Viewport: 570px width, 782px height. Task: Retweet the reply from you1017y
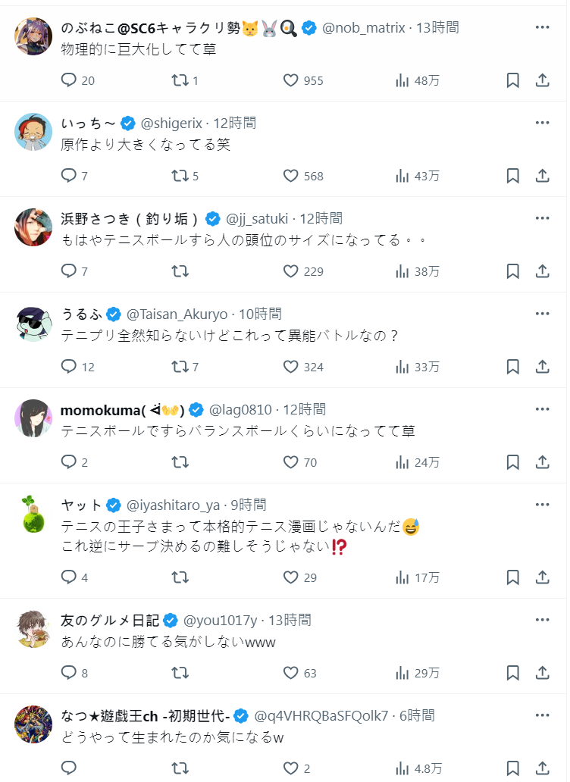tap(180, 673)
